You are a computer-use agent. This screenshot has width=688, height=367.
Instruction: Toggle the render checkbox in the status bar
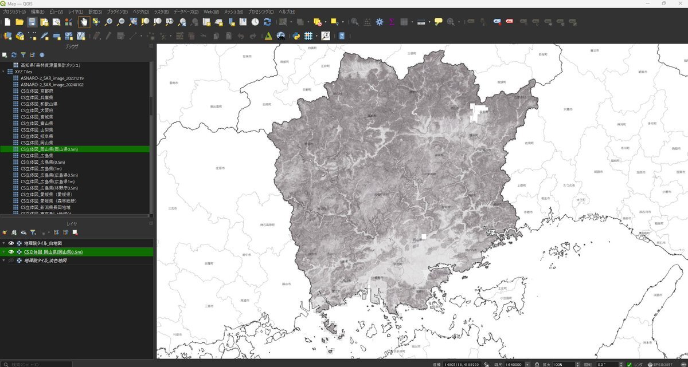630,364
